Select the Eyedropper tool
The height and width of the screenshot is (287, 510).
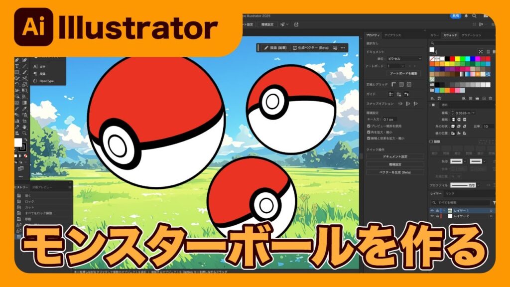click(24, 109)
